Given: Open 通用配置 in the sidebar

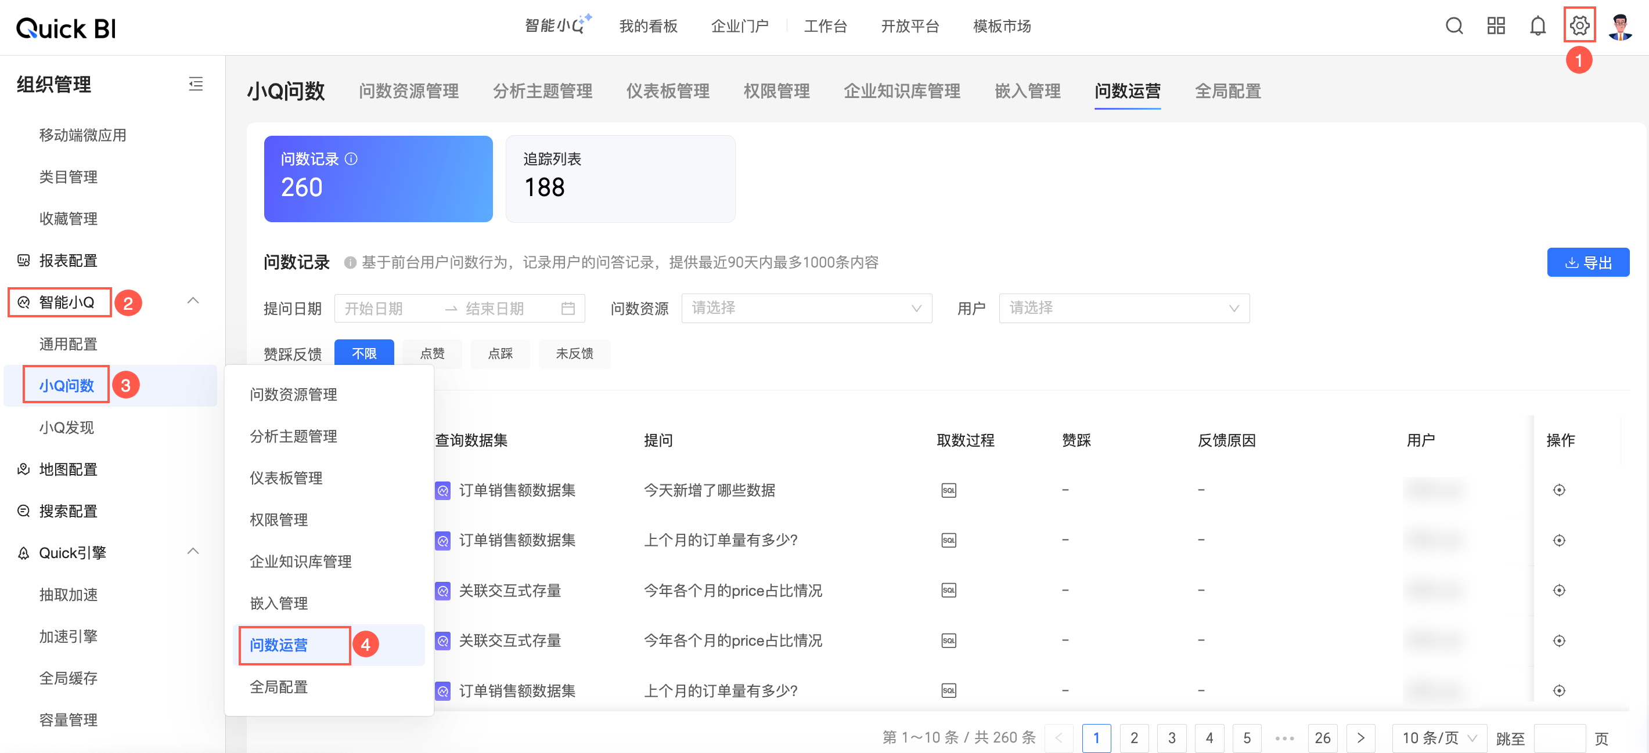Looking at the screenshot, I should [x=68, y=344].
